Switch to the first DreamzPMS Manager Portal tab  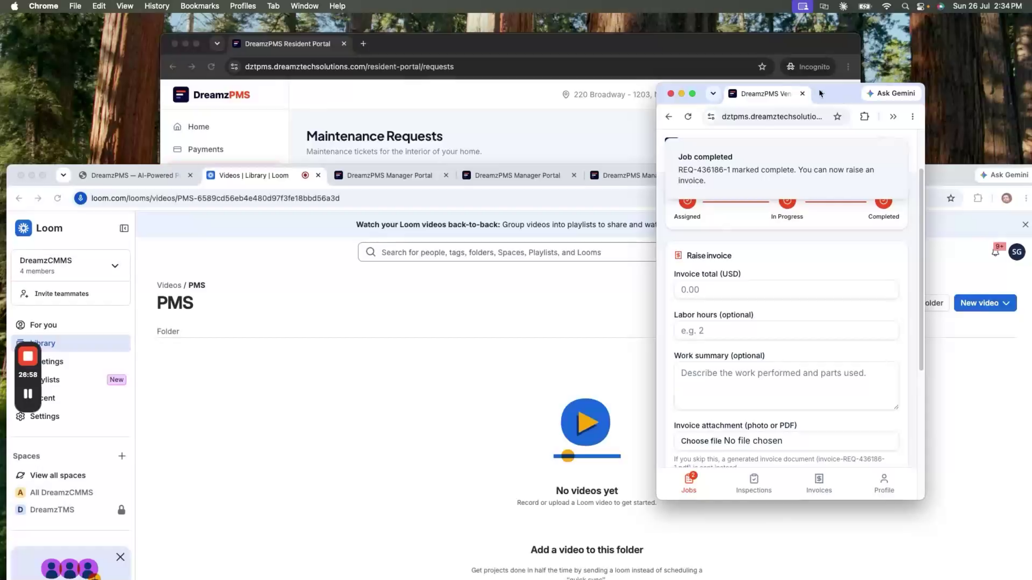coord(389,175)
